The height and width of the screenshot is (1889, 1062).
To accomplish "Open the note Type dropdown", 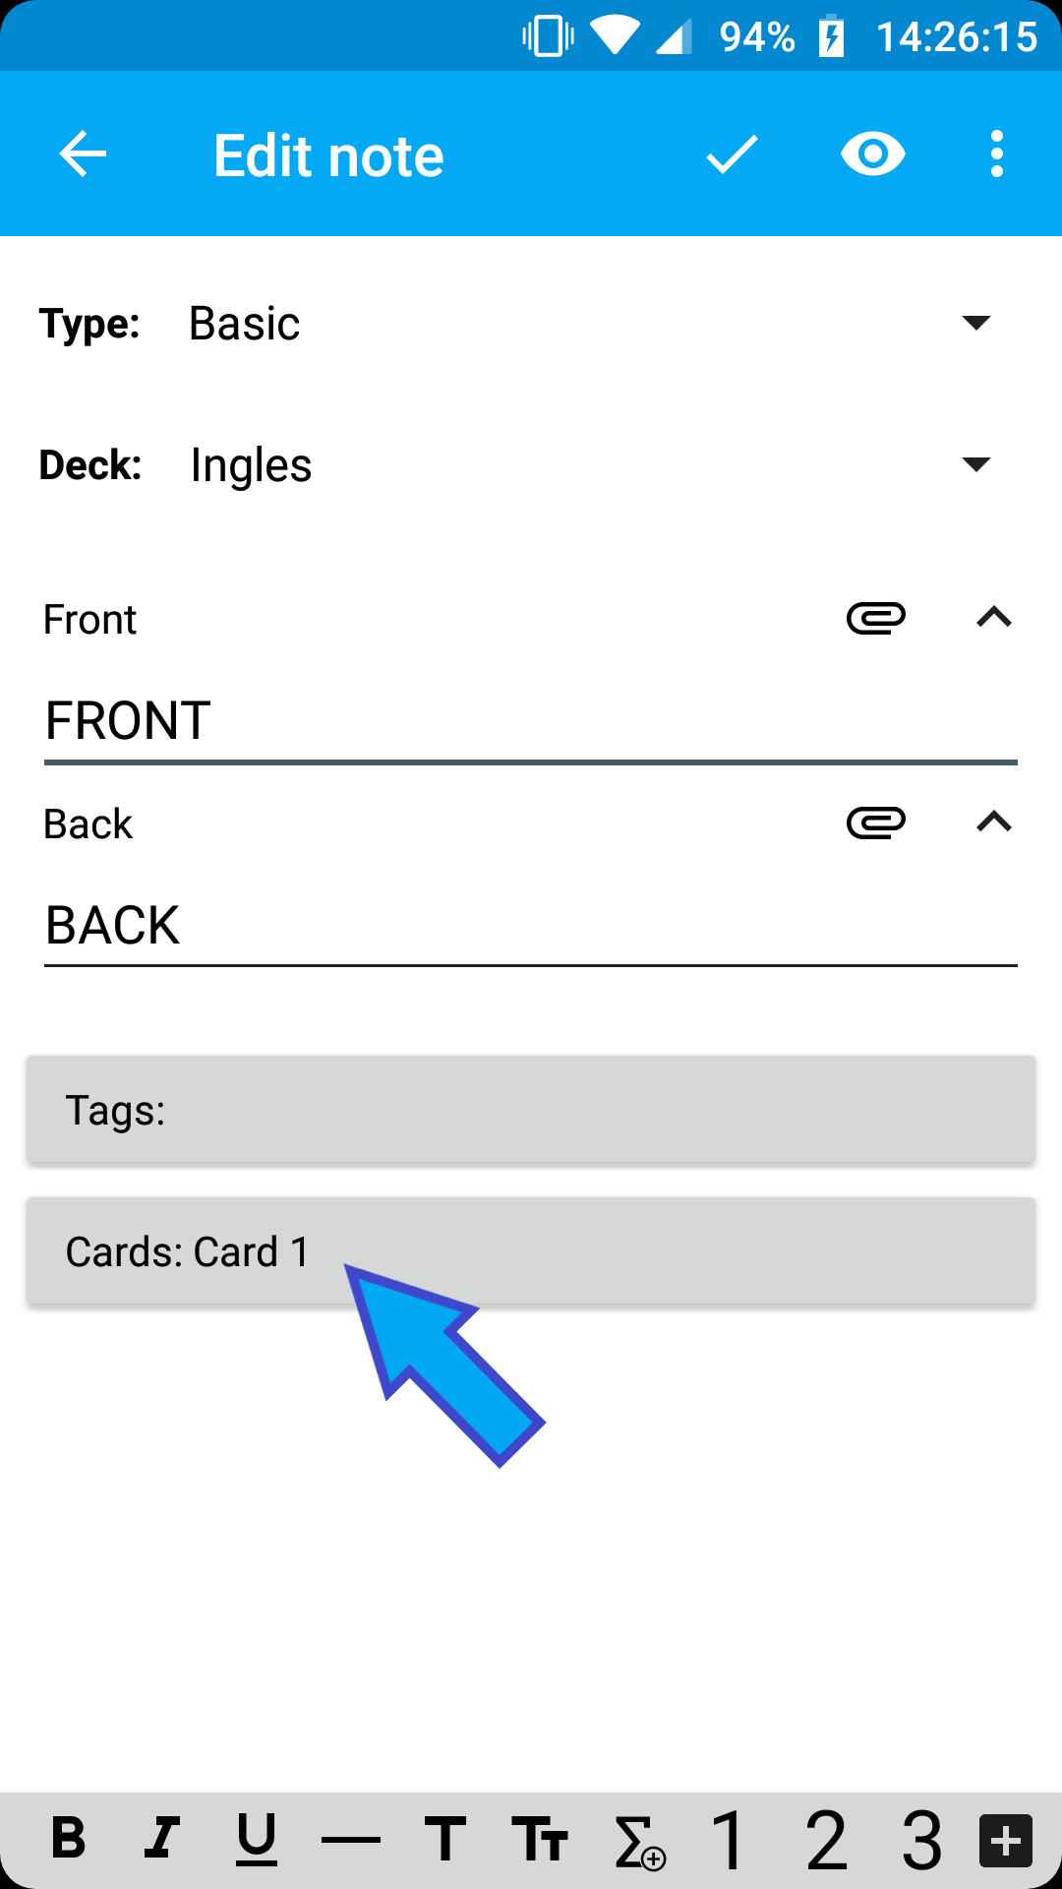I will pyautogui.click(x=976, y=323).
